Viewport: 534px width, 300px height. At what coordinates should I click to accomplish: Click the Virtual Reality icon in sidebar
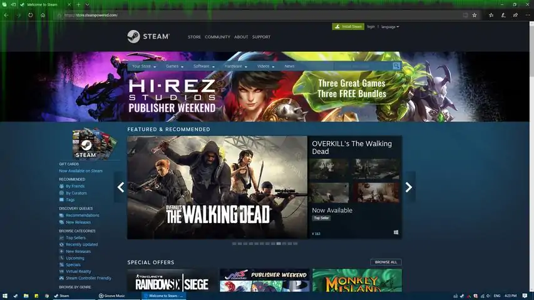[61, 271]
